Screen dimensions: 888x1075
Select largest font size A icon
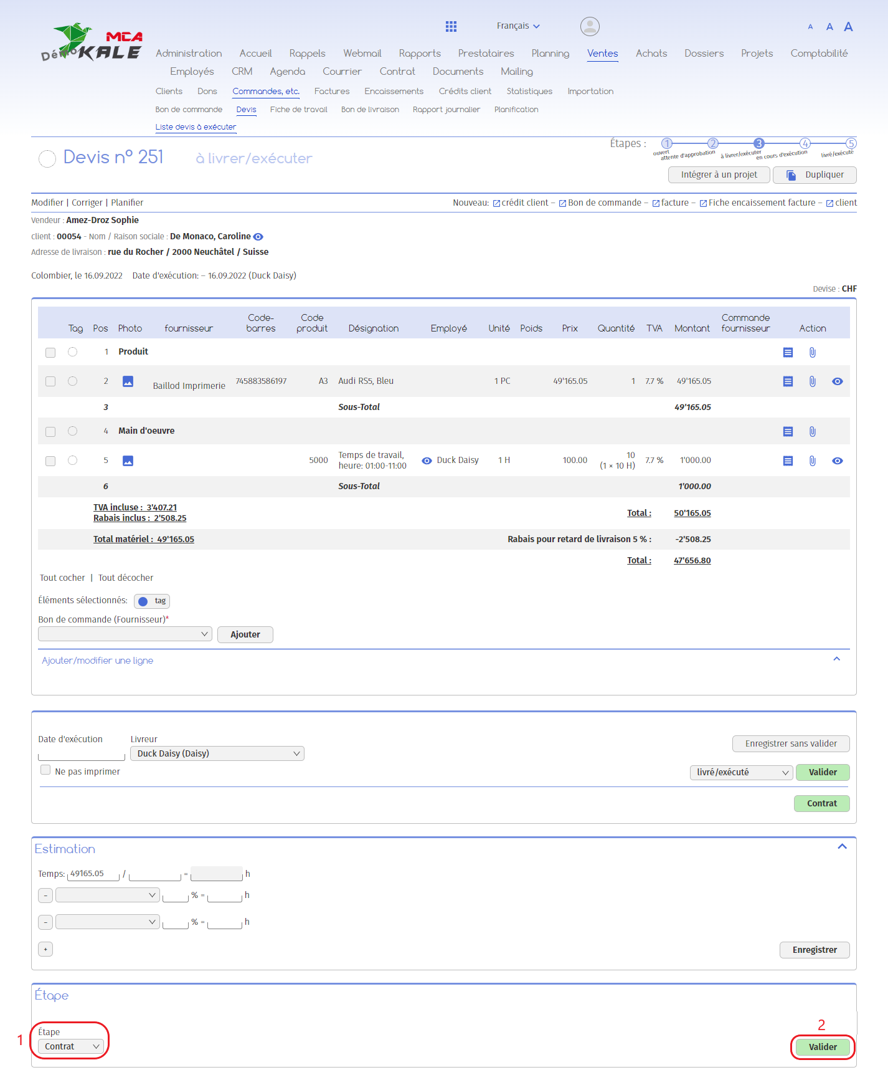(848, 27)
